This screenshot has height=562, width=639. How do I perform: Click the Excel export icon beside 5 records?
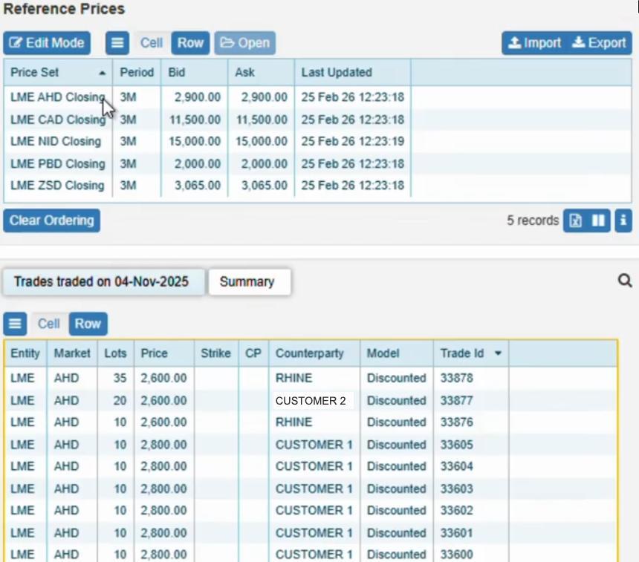click(x=575, y=220)
